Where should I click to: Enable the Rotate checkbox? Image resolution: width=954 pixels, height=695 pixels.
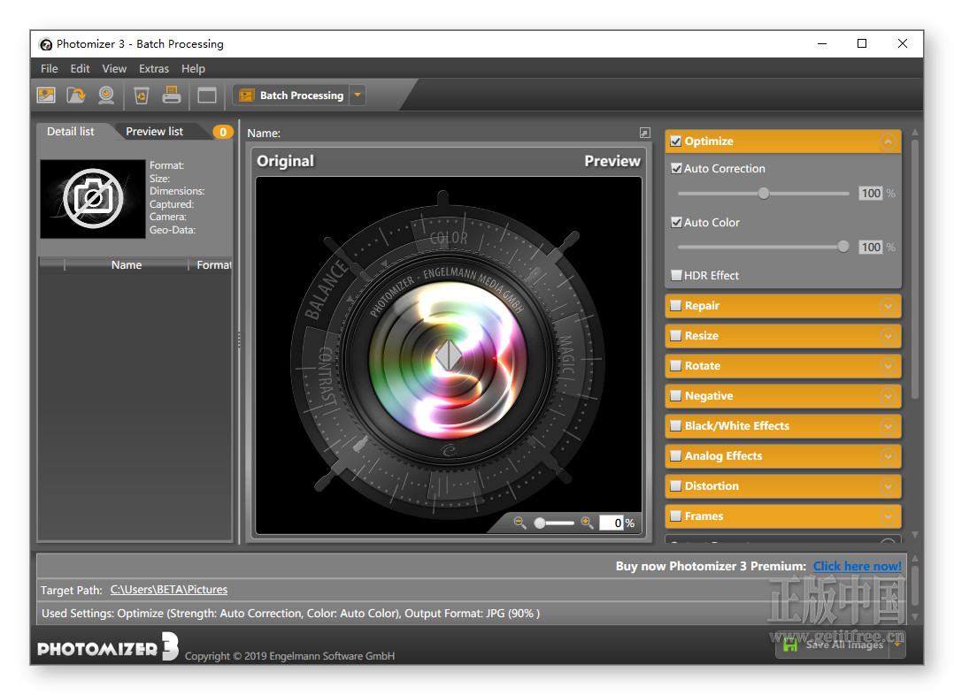pos(675,366)
